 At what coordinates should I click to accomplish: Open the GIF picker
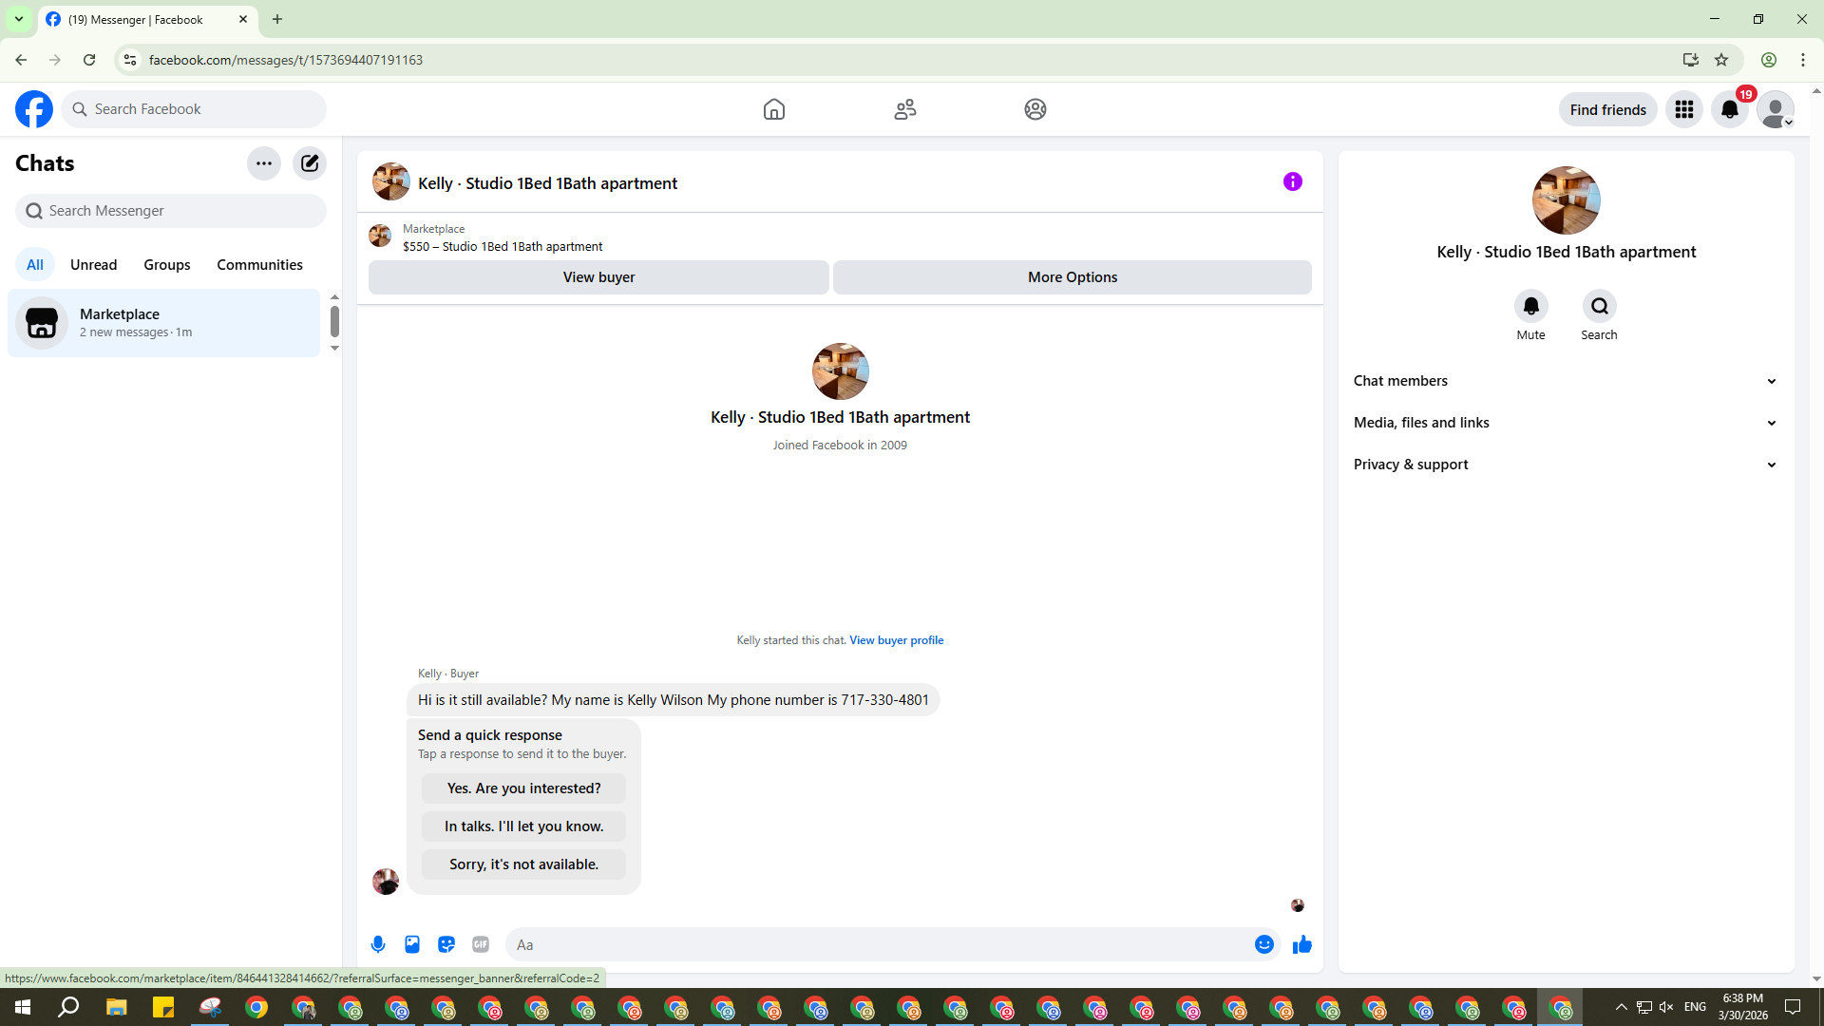tap(481, 944)
